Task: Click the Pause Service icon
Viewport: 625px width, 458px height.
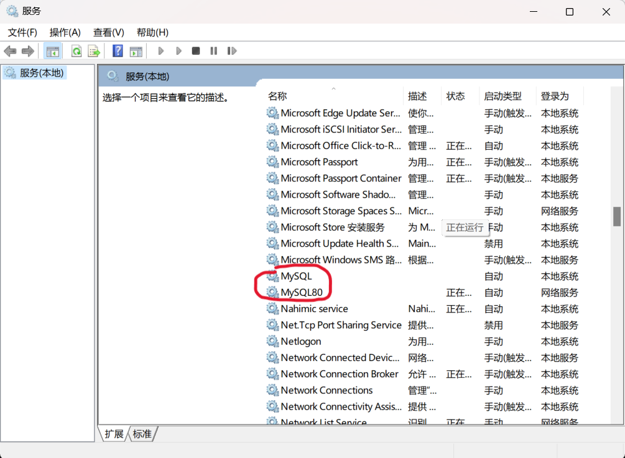Action: point(214,51)
